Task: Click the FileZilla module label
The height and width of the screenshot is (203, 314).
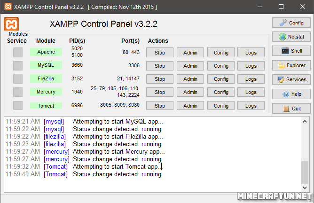Action: (46, 78)
